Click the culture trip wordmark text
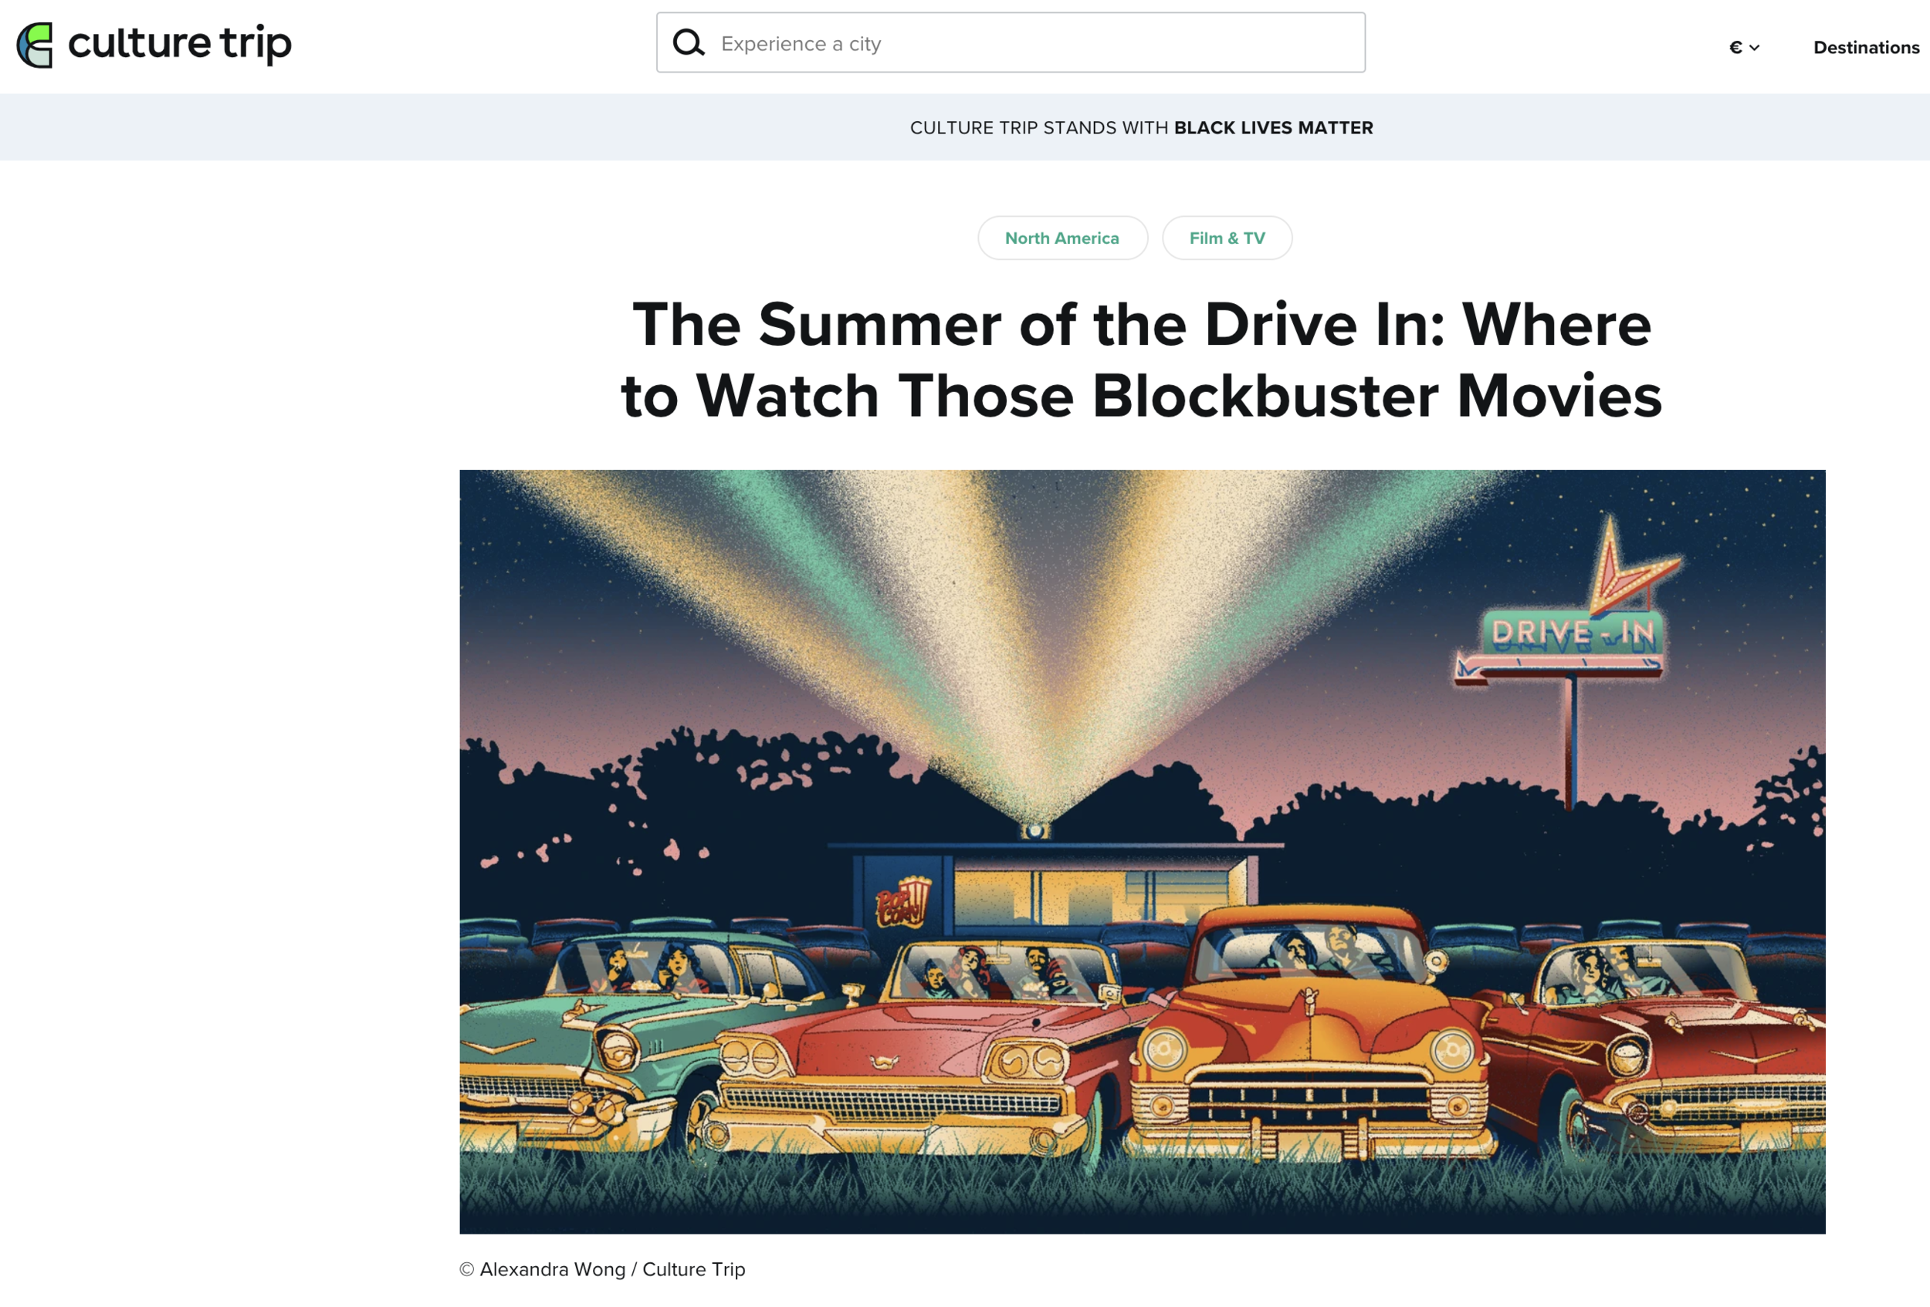 click(x=179, y=43)
